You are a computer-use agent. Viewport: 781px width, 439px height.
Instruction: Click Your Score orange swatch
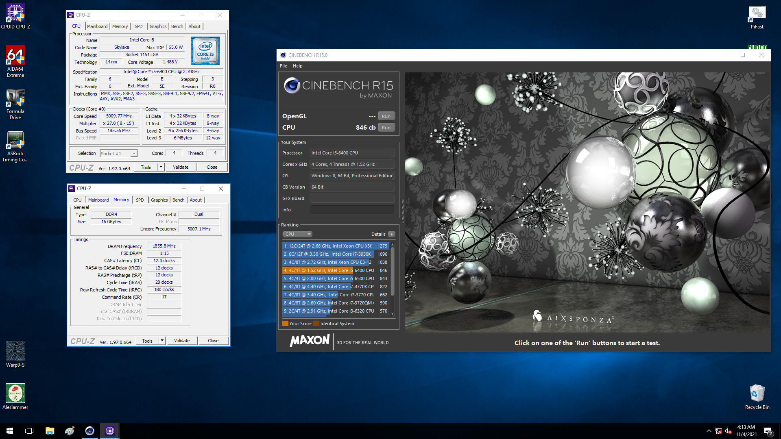(x=285, y=324)
